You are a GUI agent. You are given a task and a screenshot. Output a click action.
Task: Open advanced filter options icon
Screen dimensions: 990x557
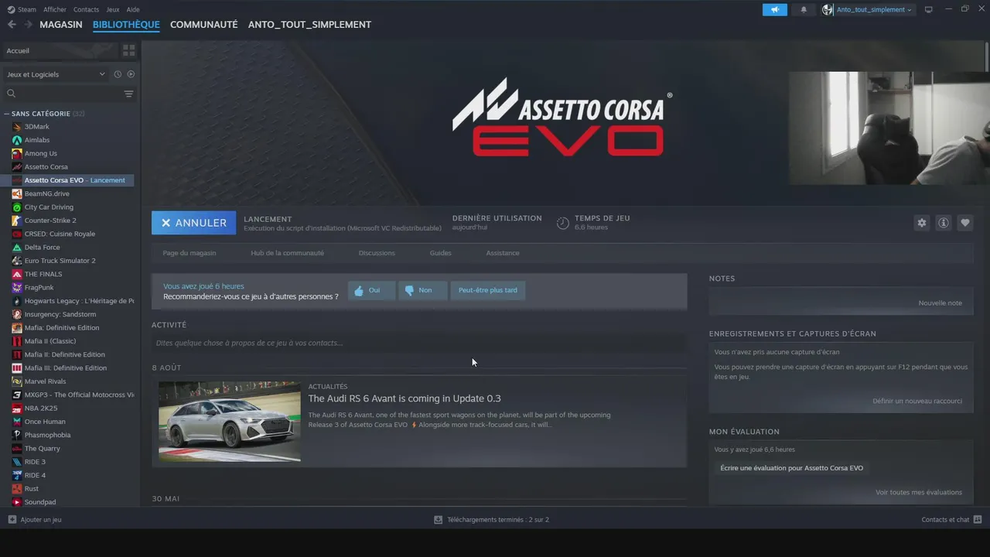tap(128, 94)
